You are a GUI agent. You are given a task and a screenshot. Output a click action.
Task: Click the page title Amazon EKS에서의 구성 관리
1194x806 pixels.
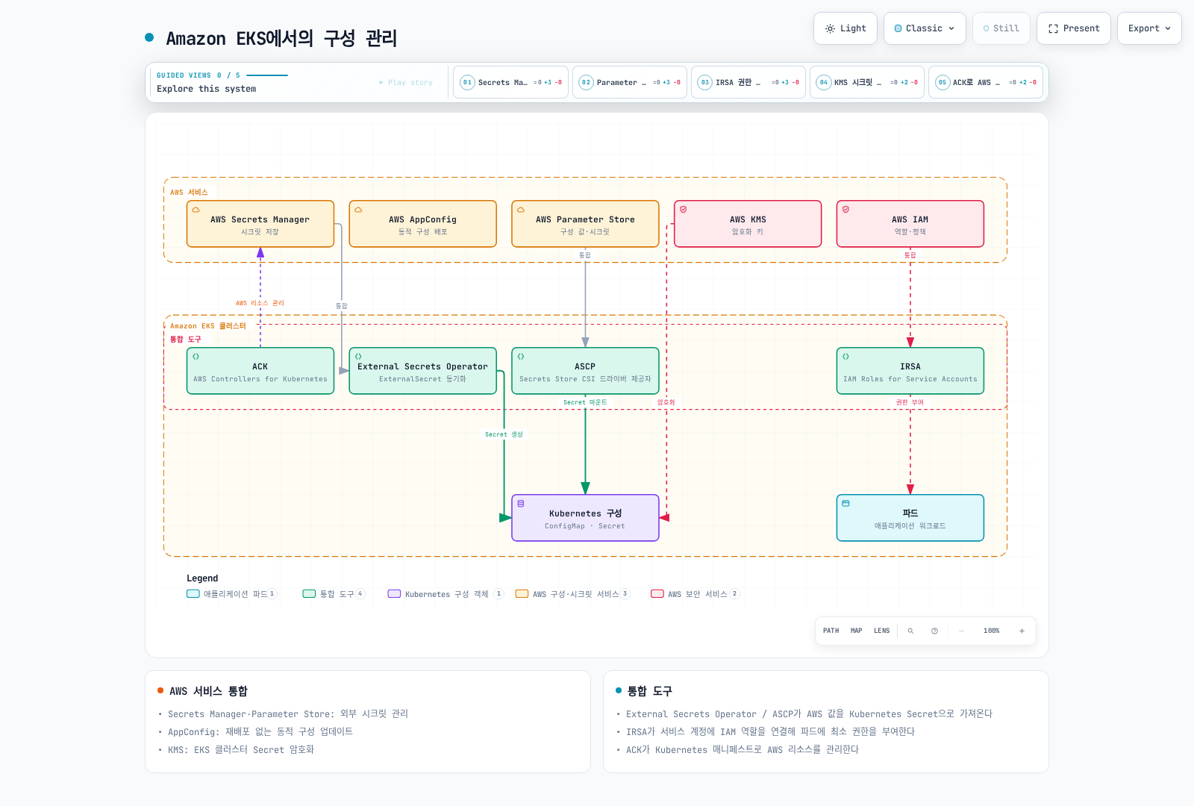[x=281, y=38]
